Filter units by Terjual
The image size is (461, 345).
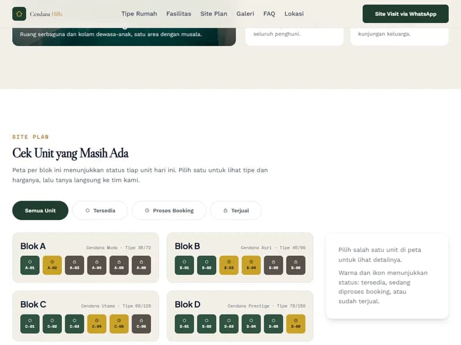(236, 210)
